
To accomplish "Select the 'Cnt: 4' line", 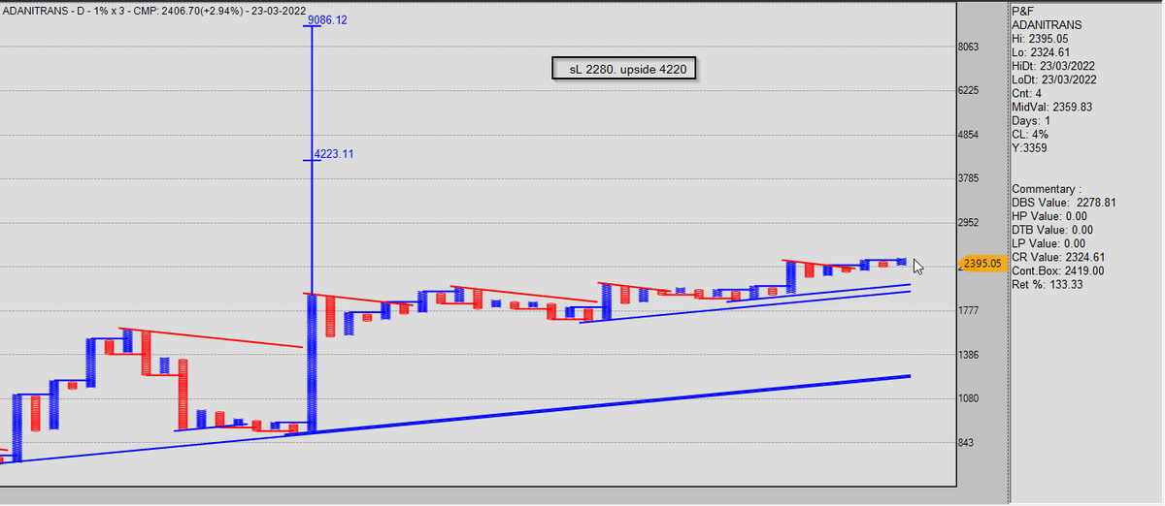I will point(1027,93).
